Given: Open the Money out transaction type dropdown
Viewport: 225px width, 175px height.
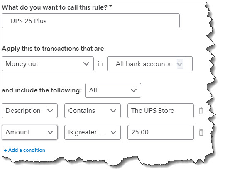Looking at the screenshot, I should (48, 64).
